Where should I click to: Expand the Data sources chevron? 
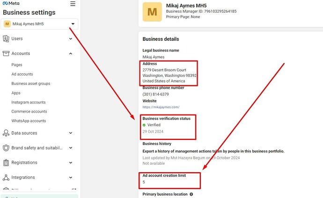pyautogui.click(x=71, y=133)
